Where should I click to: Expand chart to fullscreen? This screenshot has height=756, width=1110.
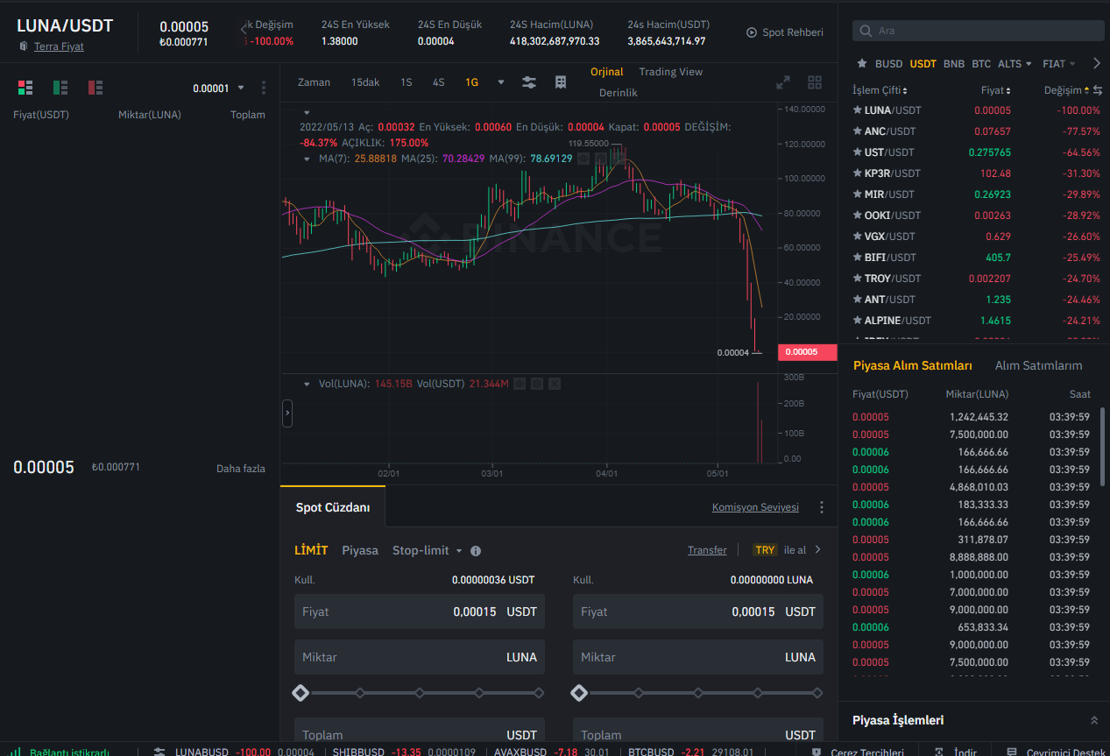(783, 82)
